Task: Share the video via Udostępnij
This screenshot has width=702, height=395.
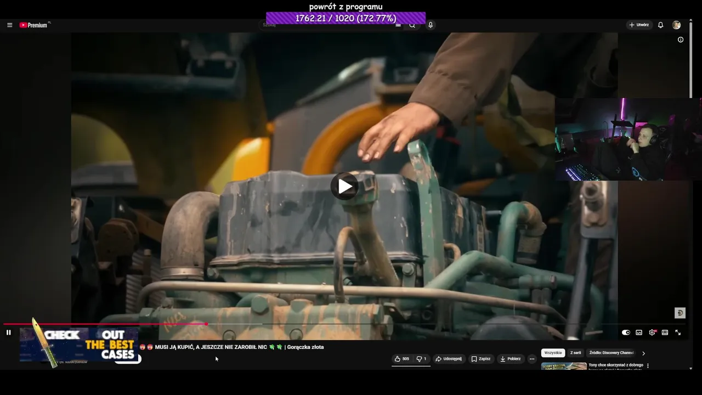Action: 449,359
